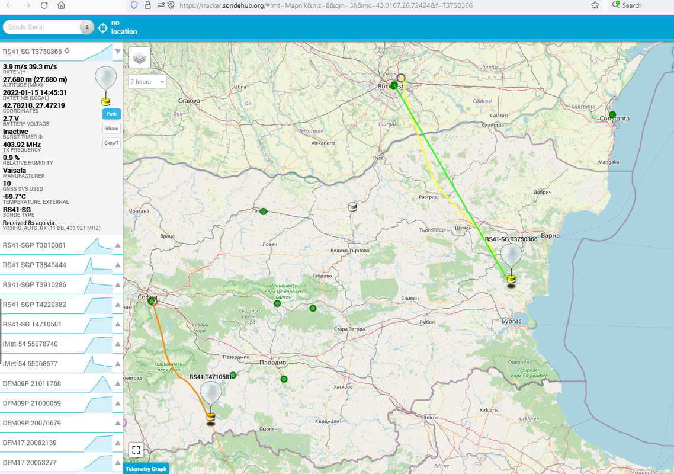
Task: Click the browser back arrow
Action: point(9,5)
